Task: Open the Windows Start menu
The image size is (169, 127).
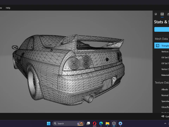Action: pyautogui.click(x=49, y=123)
